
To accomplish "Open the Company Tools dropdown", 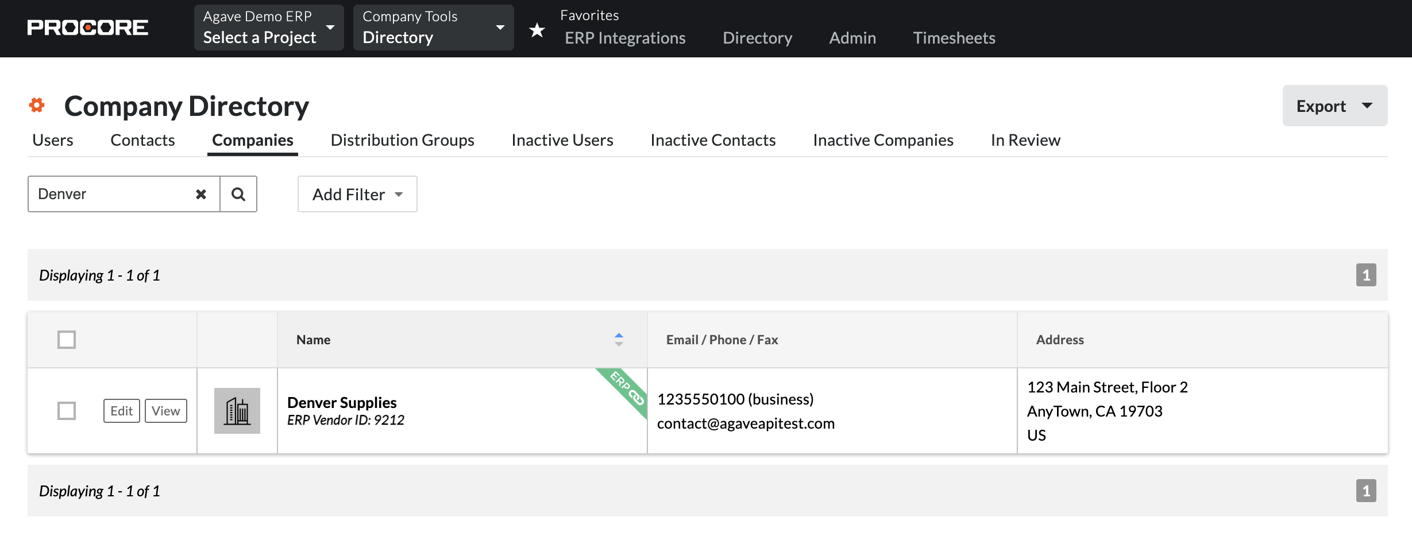I will tap(434, 28).
